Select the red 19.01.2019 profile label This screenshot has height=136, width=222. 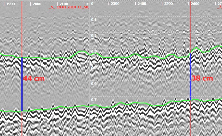click(69, 7)
